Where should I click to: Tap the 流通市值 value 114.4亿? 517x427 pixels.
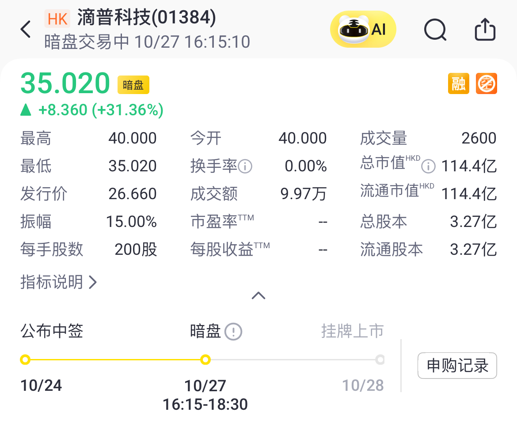pyautogui.click(x=469, y=194)
